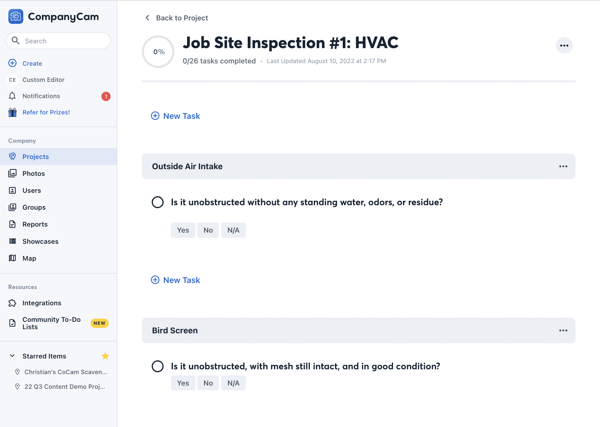Click the gift icon for Refer for Prizes
The image size is (600, 427).
(12, 112)
